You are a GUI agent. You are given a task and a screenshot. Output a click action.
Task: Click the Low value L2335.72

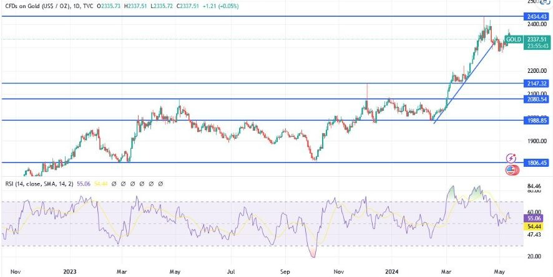pos(161,6)
